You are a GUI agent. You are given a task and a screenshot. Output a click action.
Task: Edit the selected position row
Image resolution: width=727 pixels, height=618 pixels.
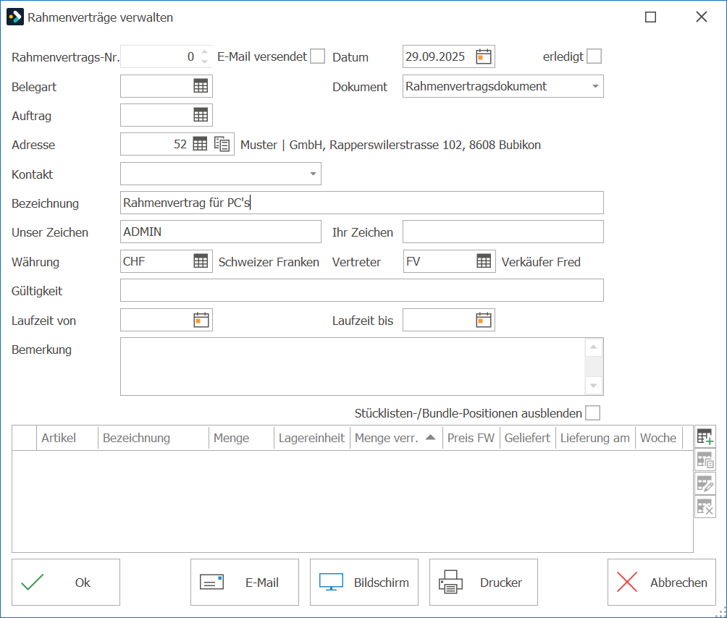(x=705, y=483)
